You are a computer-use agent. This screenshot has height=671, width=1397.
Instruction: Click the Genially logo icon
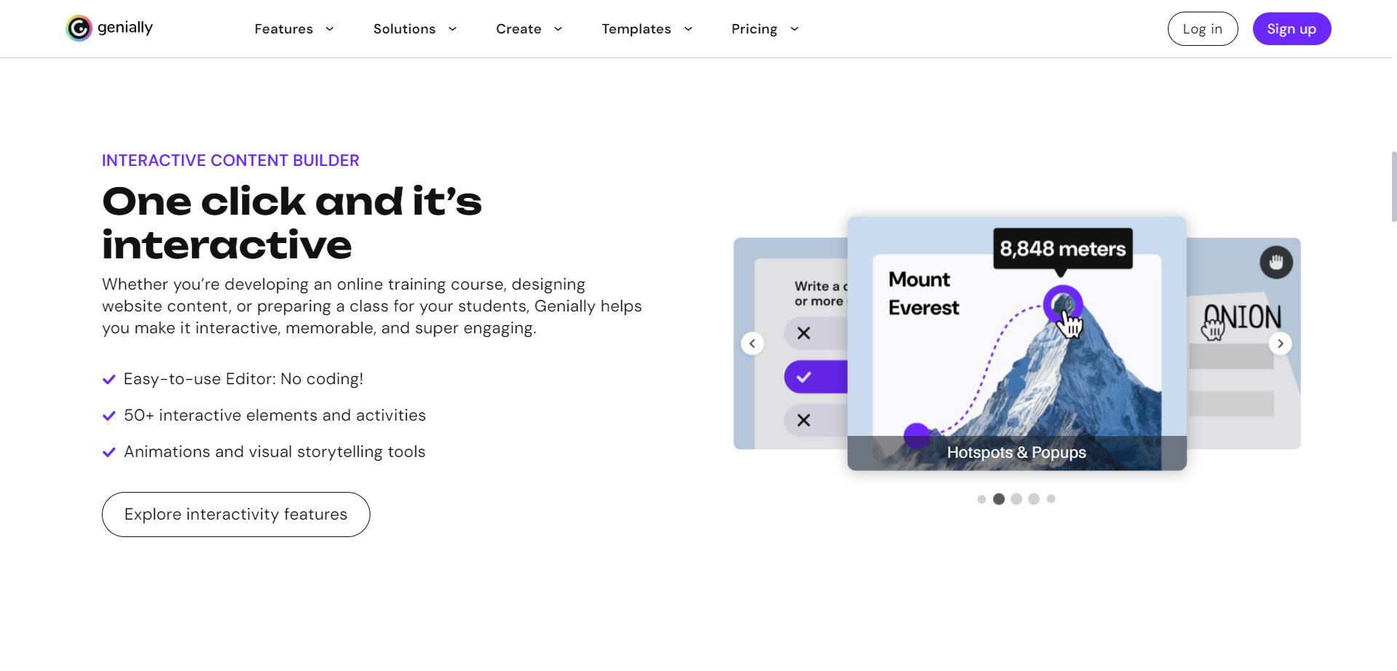click(x=79, y=28)
